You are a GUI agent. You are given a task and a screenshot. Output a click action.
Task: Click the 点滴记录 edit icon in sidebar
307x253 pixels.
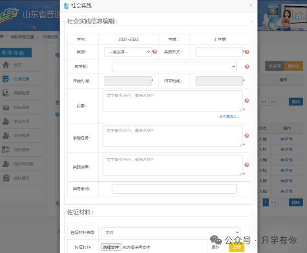click(6, 79)
